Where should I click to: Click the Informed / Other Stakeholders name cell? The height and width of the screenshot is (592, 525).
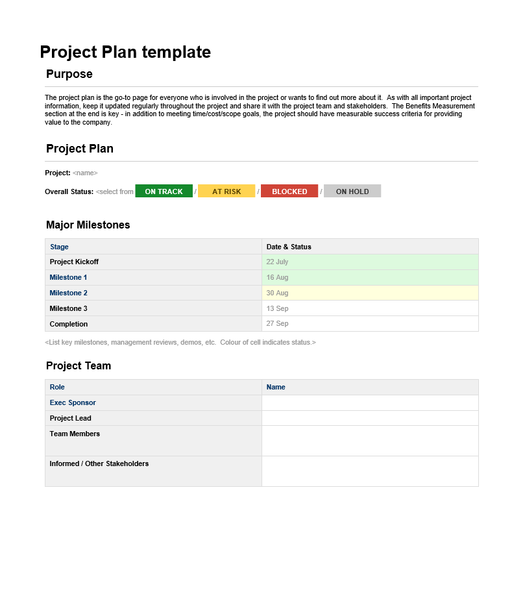tap(371, 471)
